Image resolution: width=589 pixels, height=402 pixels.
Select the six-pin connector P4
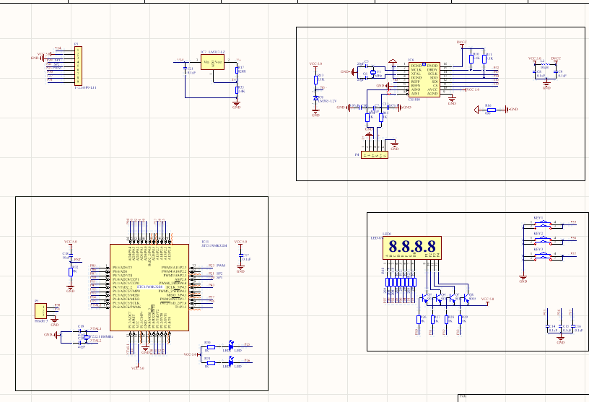tap(374, 154)
